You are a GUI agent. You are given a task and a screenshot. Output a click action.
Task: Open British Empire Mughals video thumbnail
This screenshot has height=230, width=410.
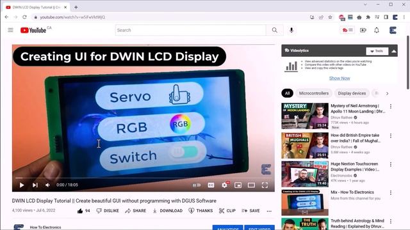[305, 146]
